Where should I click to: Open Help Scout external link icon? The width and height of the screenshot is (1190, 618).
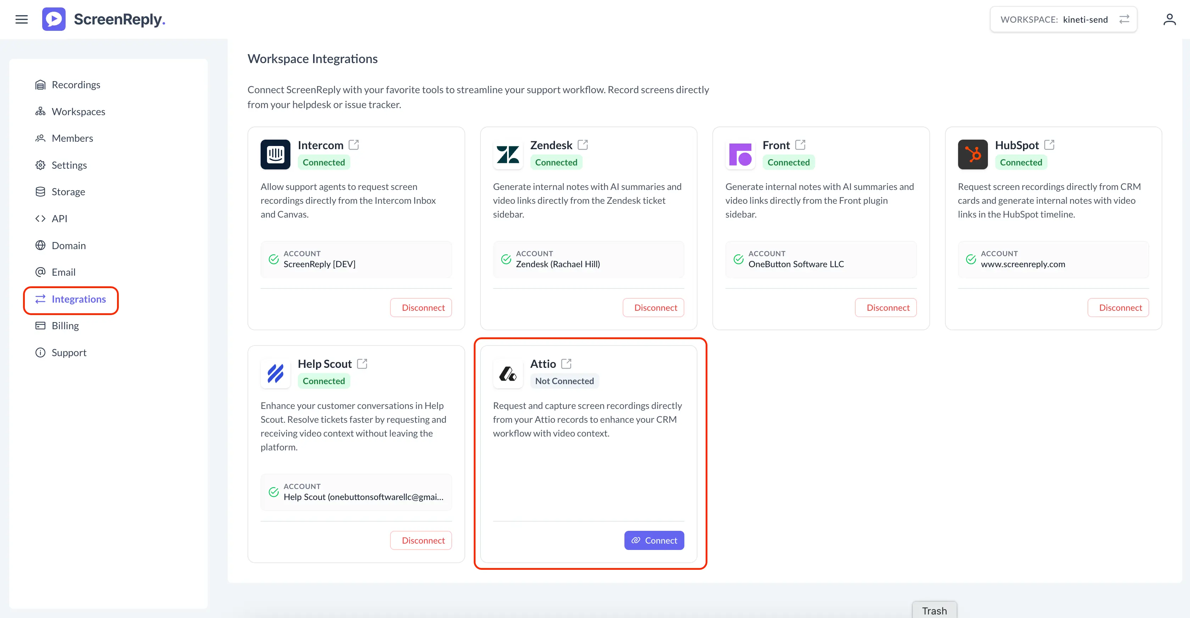click(x=363, y=364)
